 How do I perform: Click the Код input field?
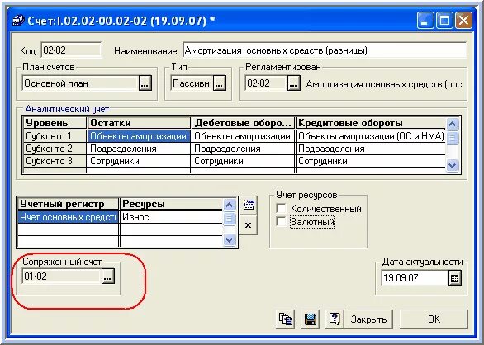pos(71,50)
